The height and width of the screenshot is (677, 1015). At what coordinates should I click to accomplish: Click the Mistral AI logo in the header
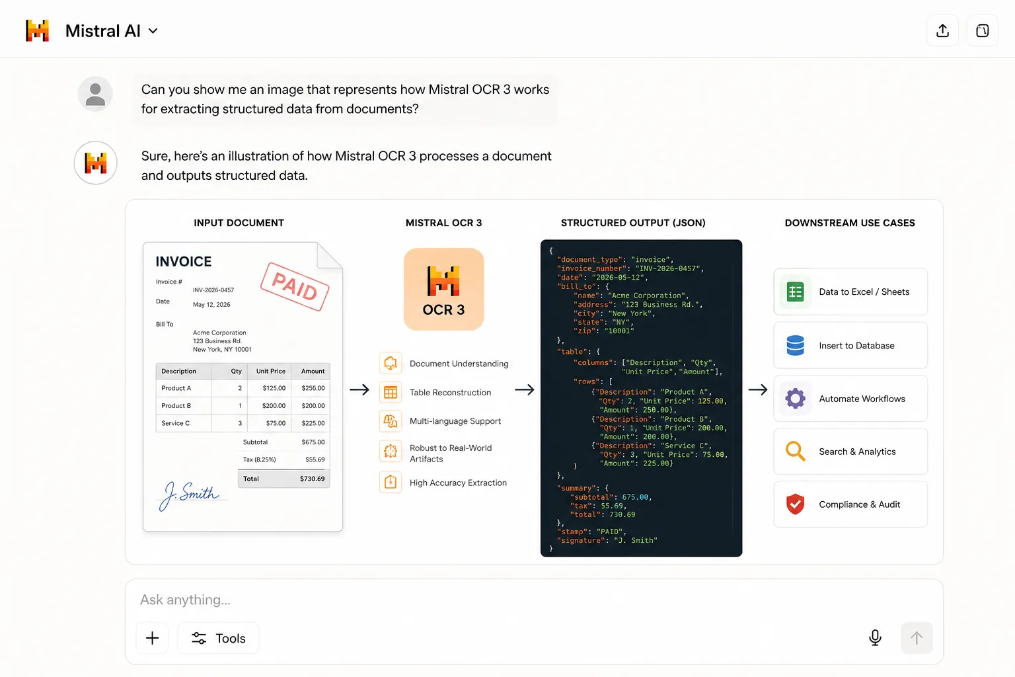(x=38, y=31)
